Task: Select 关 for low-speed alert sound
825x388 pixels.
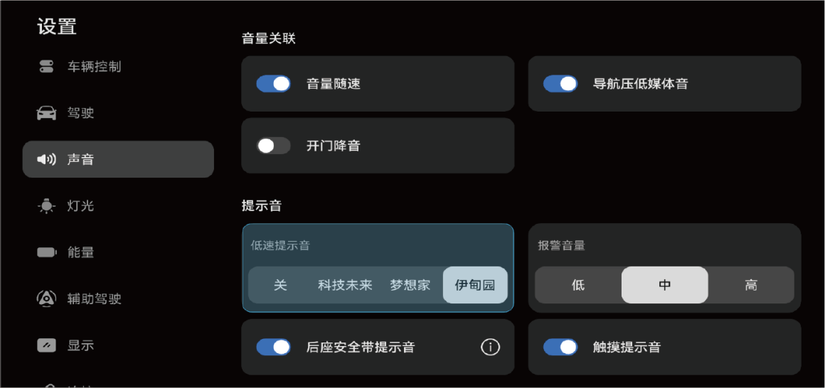Action: (x=280, y=285)
